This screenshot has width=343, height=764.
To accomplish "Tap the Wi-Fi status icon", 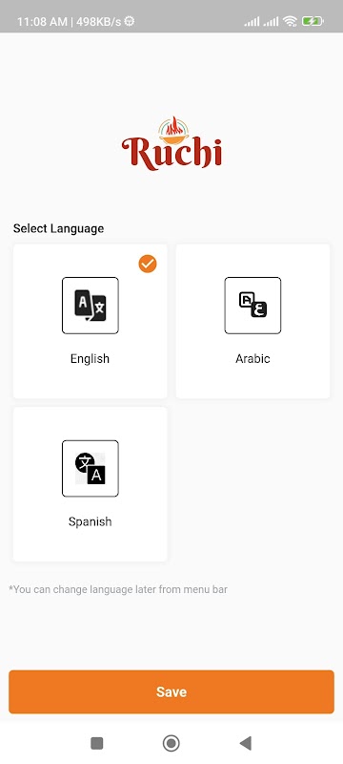I will point(290,21).
